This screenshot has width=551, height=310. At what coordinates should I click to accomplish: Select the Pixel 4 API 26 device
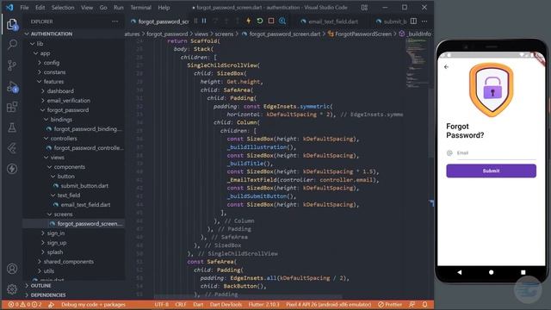(329, 304)
